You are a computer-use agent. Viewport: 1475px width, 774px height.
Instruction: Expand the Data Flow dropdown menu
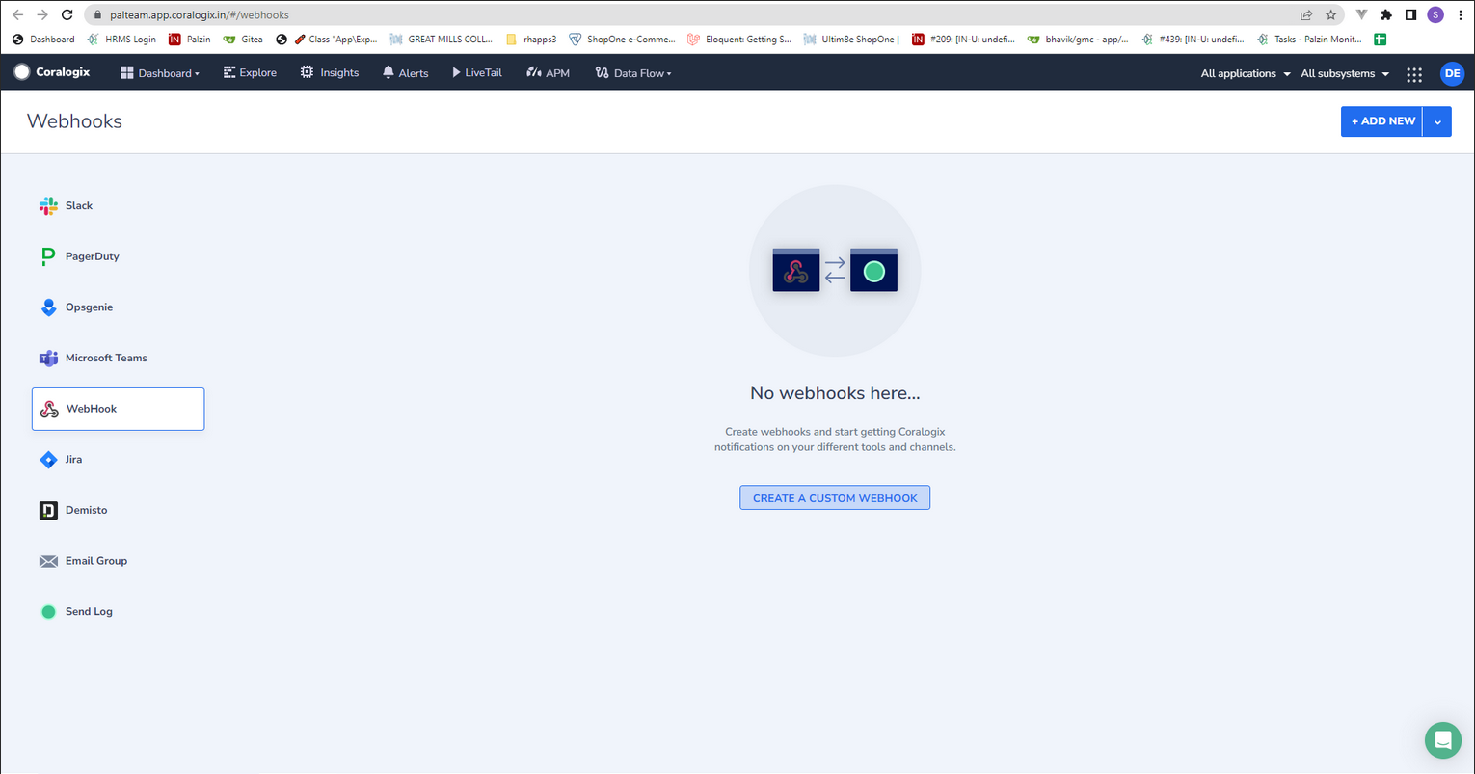633,73
